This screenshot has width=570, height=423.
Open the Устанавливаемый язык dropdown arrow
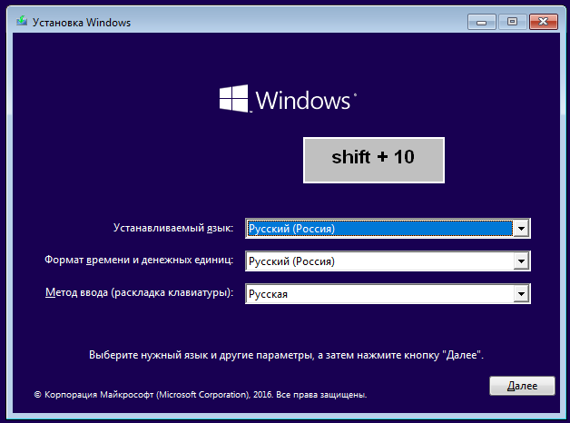pos(521,229)
